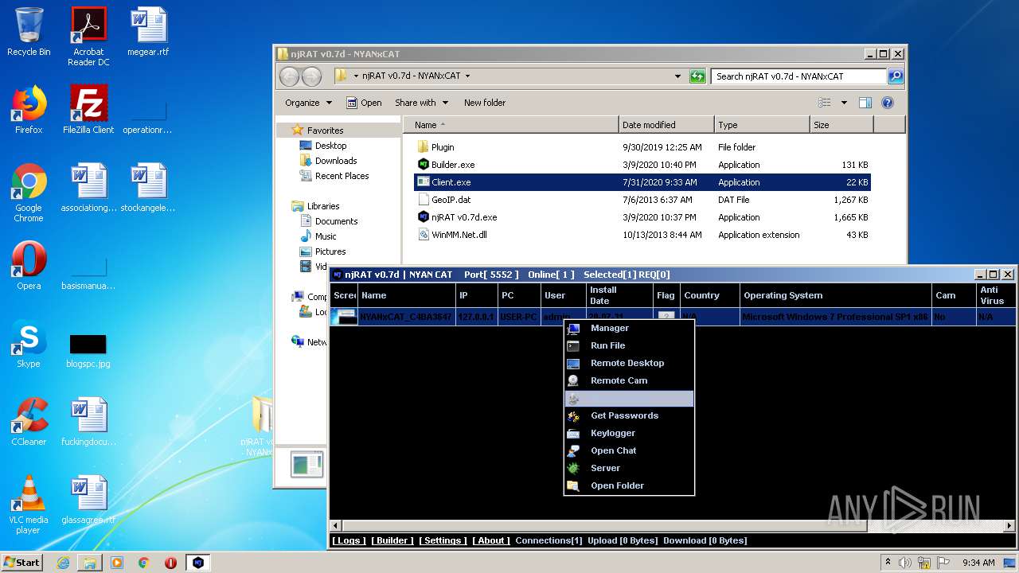Open the Share with dropdown
The image size is (1019, 573).
pos(421,103)
